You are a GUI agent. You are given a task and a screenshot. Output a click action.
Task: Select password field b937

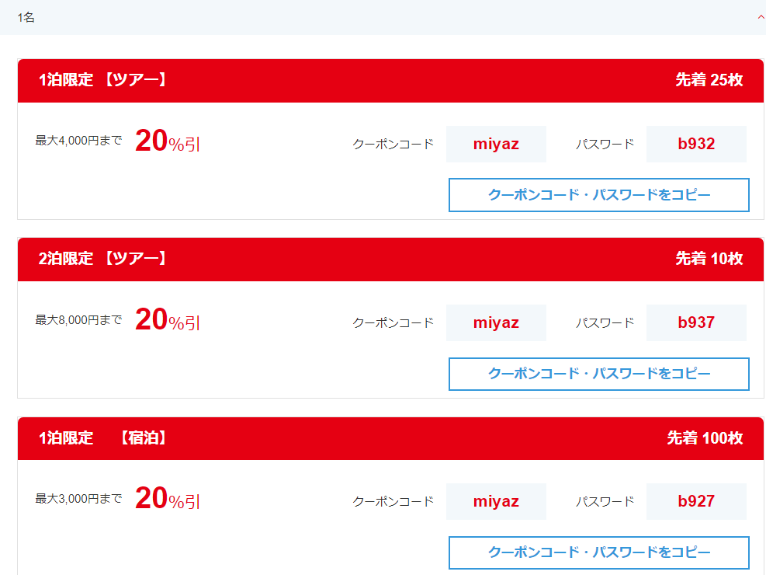pos(696,322)
